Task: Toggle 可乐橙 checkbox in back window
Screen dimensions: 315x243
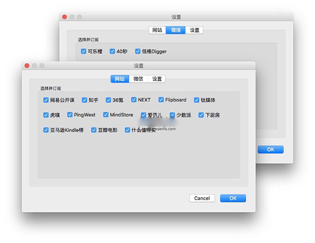Action: tap(83, 51)
